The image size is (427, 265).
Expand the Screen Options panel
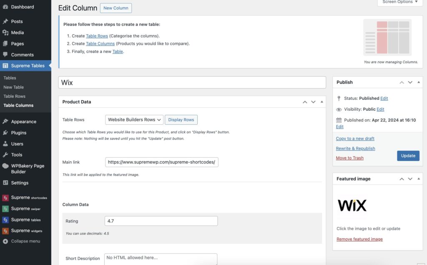400,2
